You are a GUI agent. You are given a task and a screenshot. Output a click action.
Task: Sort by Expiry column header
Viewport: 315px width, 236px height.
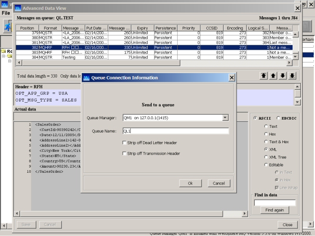(143, 28)
